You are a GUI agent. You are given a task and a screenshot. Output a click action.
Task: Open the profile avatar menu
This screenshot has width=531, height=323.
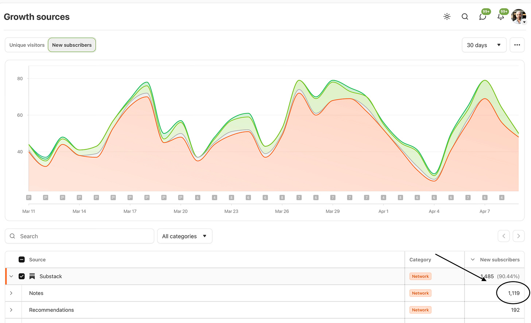pos(518,16)
